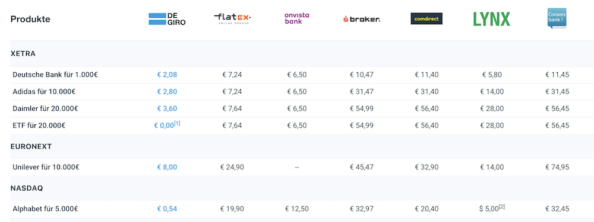The image size is (594, 222).
Task: Click the EURONEXT section header
Action: pos(31,146)
